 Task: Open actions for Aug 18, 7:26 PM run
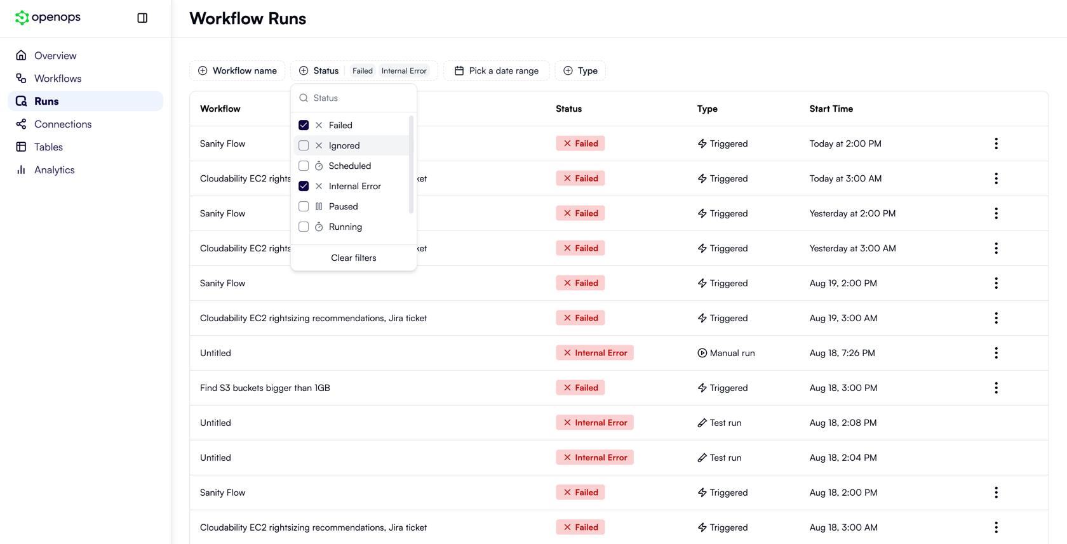coord(996,353)
